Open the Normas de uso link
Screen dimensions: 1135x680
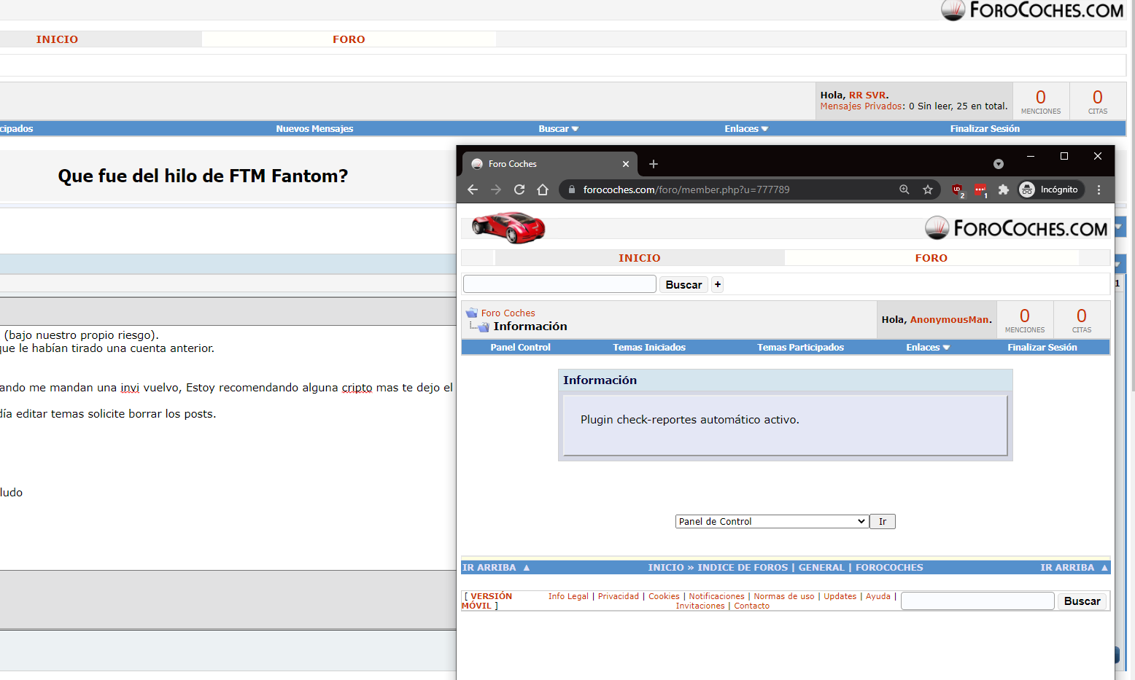pos(784,596)
